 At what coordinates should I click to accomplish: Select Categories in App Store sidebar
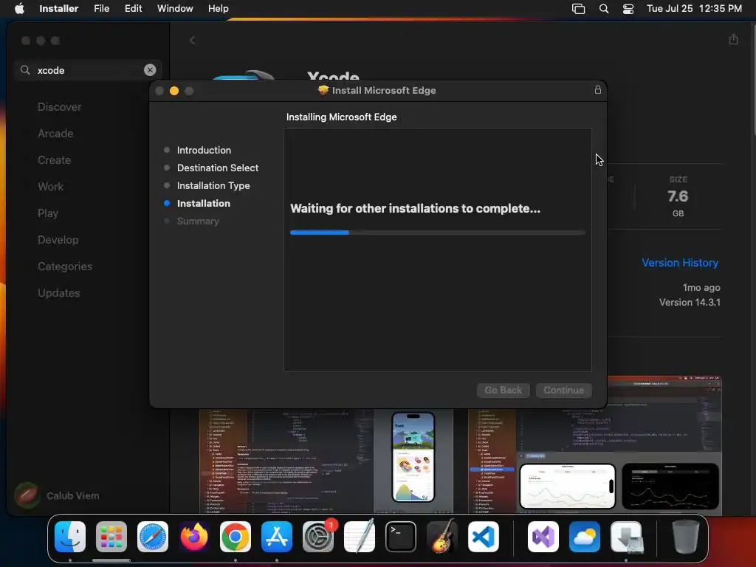pyautogui.click(x=65, y=266)
